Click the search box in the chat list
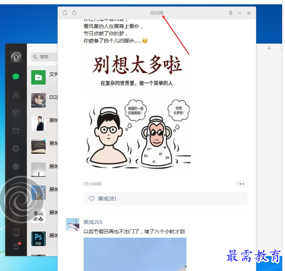 point(44,57)
